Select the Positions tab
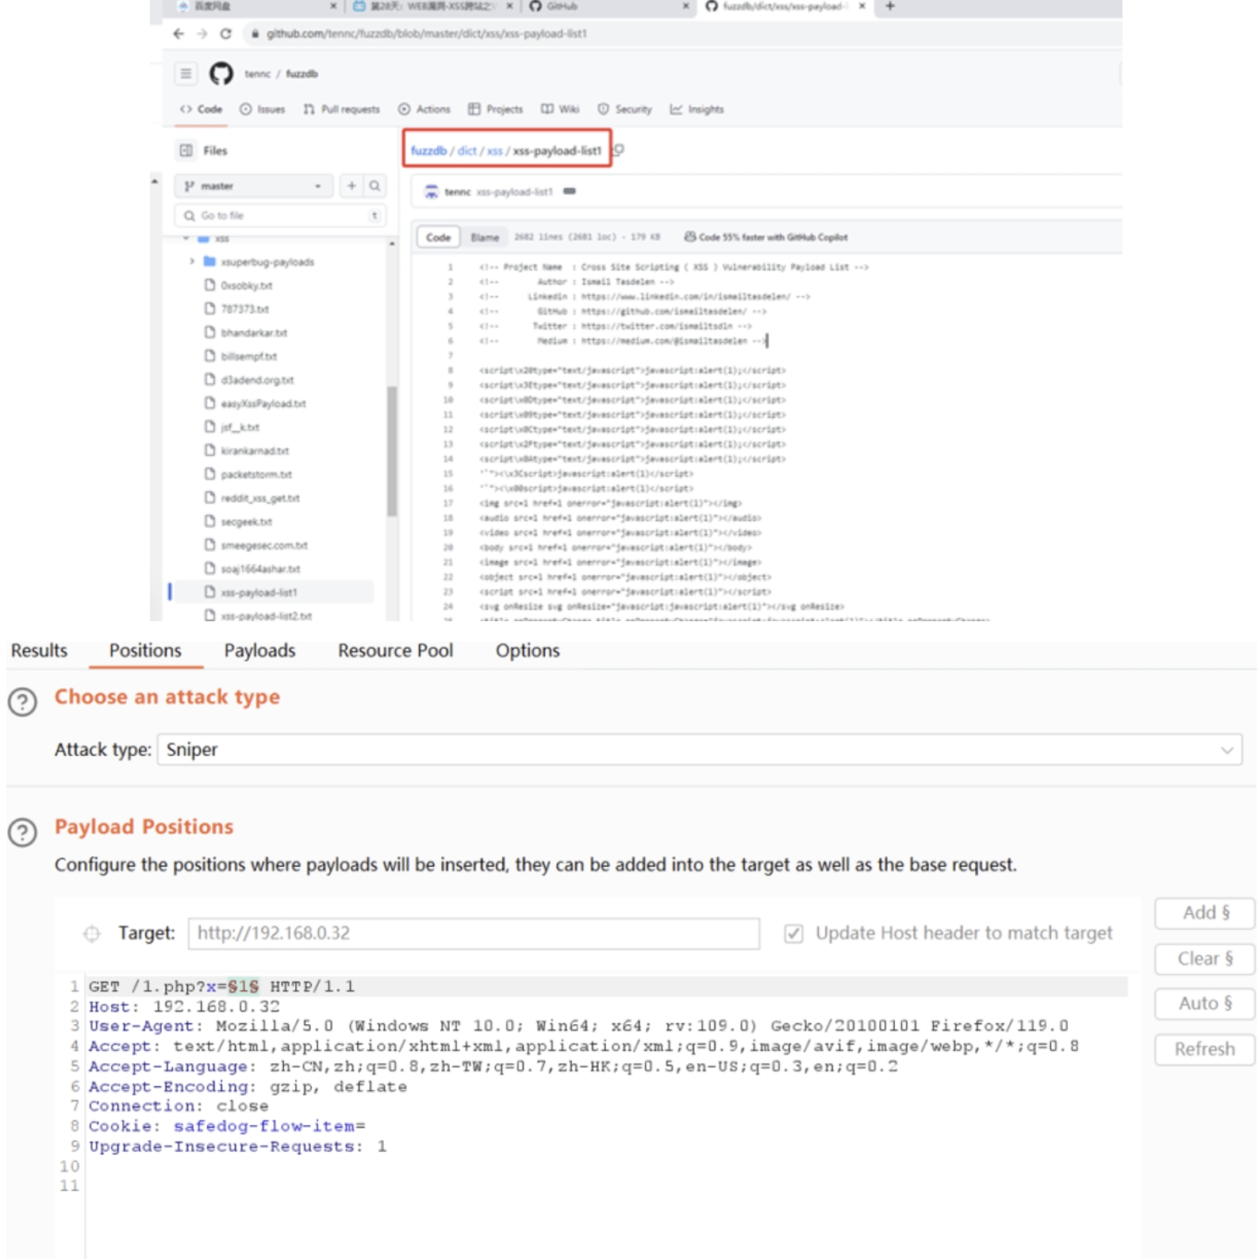The height and width of the screenshot is (1259, 1259). tap(145, 651)
